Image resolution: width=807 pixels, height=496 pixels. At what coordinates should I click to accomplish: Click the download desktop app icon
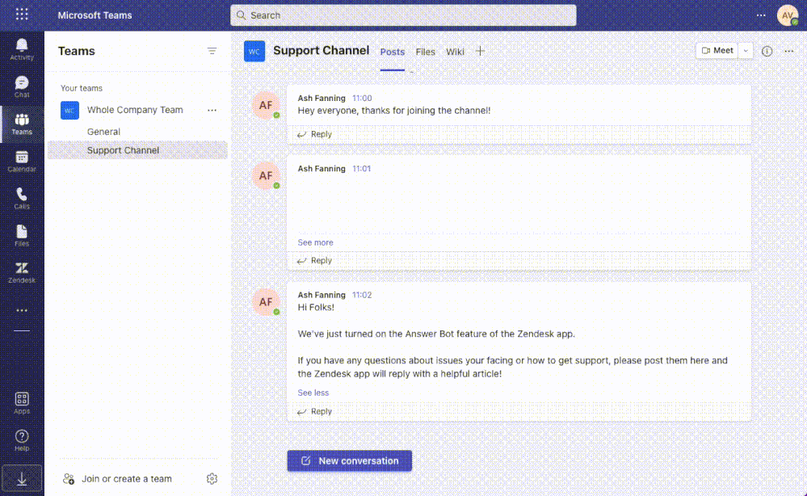(22, 479)
